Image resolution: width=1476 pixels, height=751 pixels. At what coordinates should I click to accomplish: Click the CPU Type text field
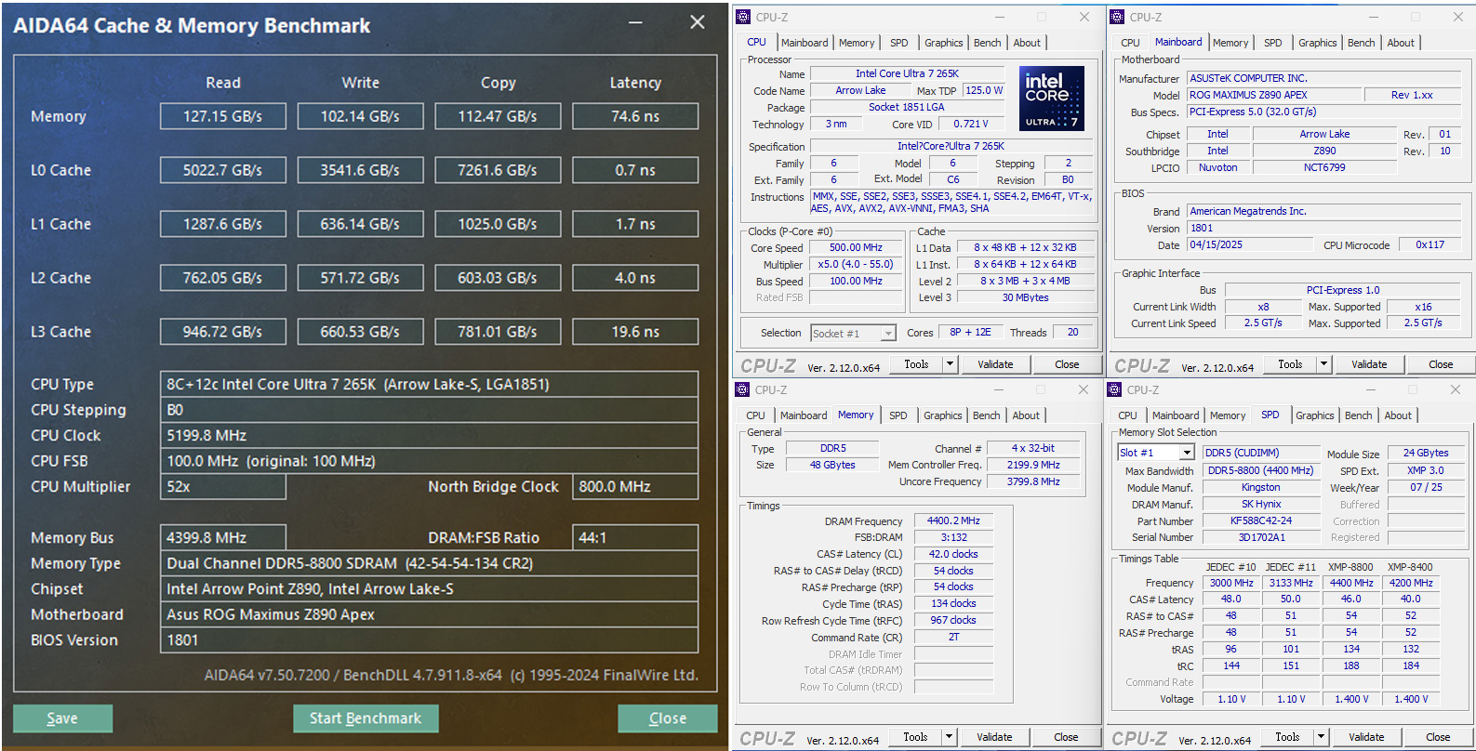point(429,385)
